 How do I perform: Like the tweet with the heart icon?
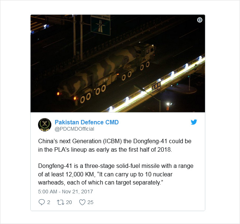(82, 202)
